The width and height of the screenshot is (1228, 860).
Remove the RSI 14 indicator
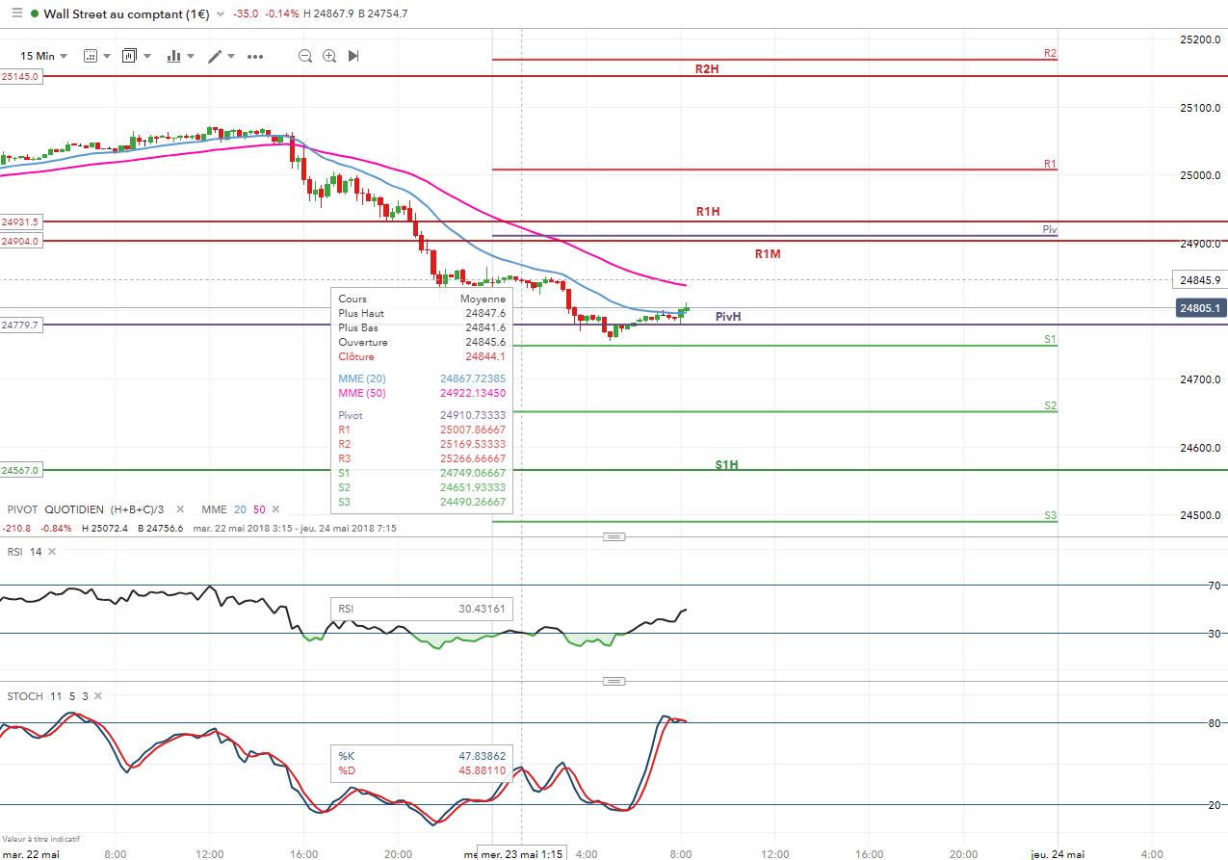52,552
